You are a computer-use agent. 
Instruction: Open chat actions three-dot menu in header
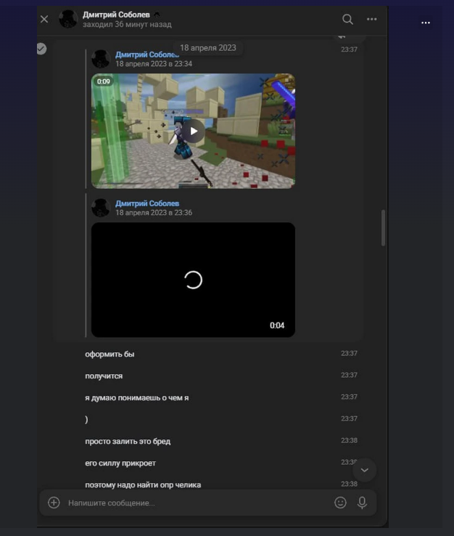[372, 19]
